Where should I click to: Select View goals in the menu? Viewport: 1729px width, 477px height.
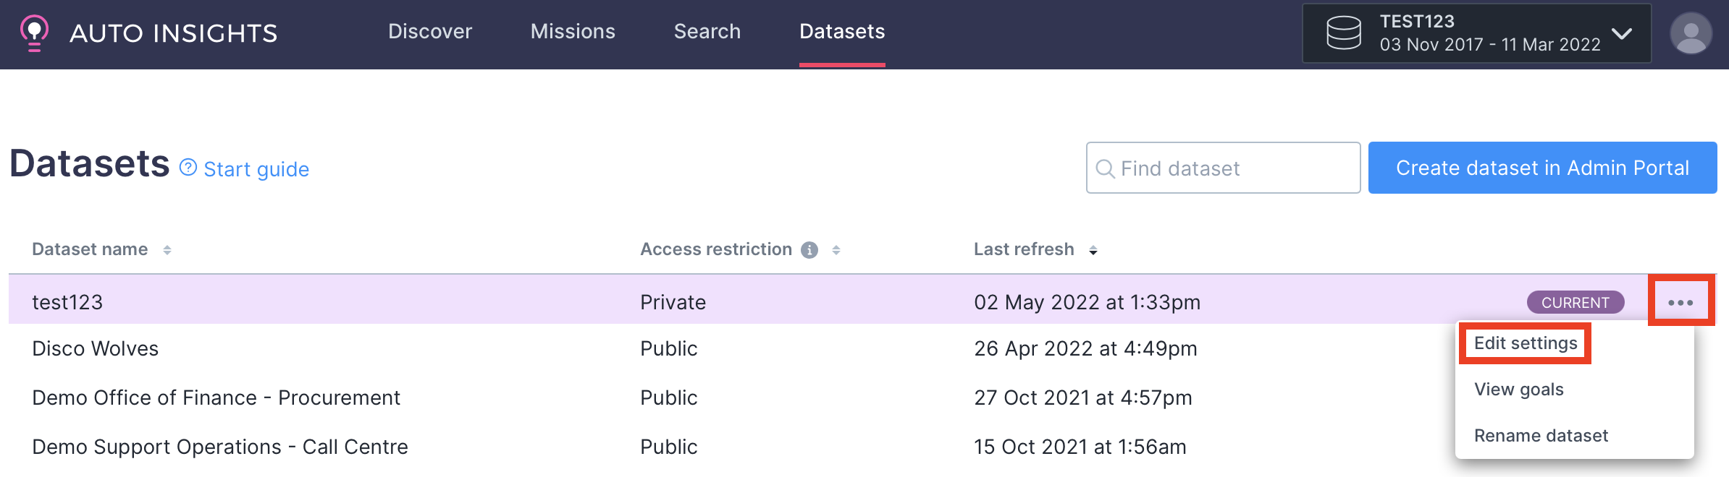(x=1519, y=390)
